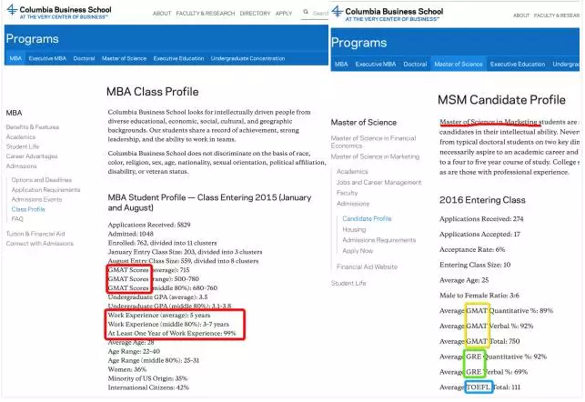Select Executive Education tab, right Programs bar
The width and height of the screenshot is (585, 402).
(x=518, y=65)
